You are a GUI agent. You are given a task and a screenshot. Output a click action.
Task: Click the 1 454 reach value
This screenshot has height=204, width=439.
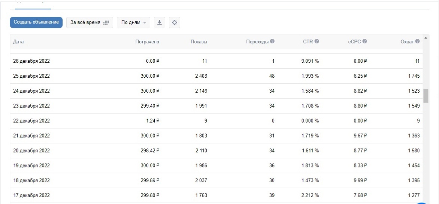click(414, 166)
